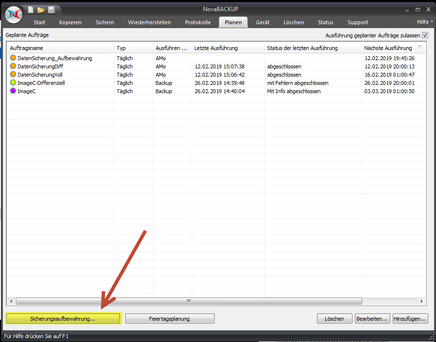
Task: Switch to the Gerät tab
Action: pyautogui.click(x=263, y=22)
